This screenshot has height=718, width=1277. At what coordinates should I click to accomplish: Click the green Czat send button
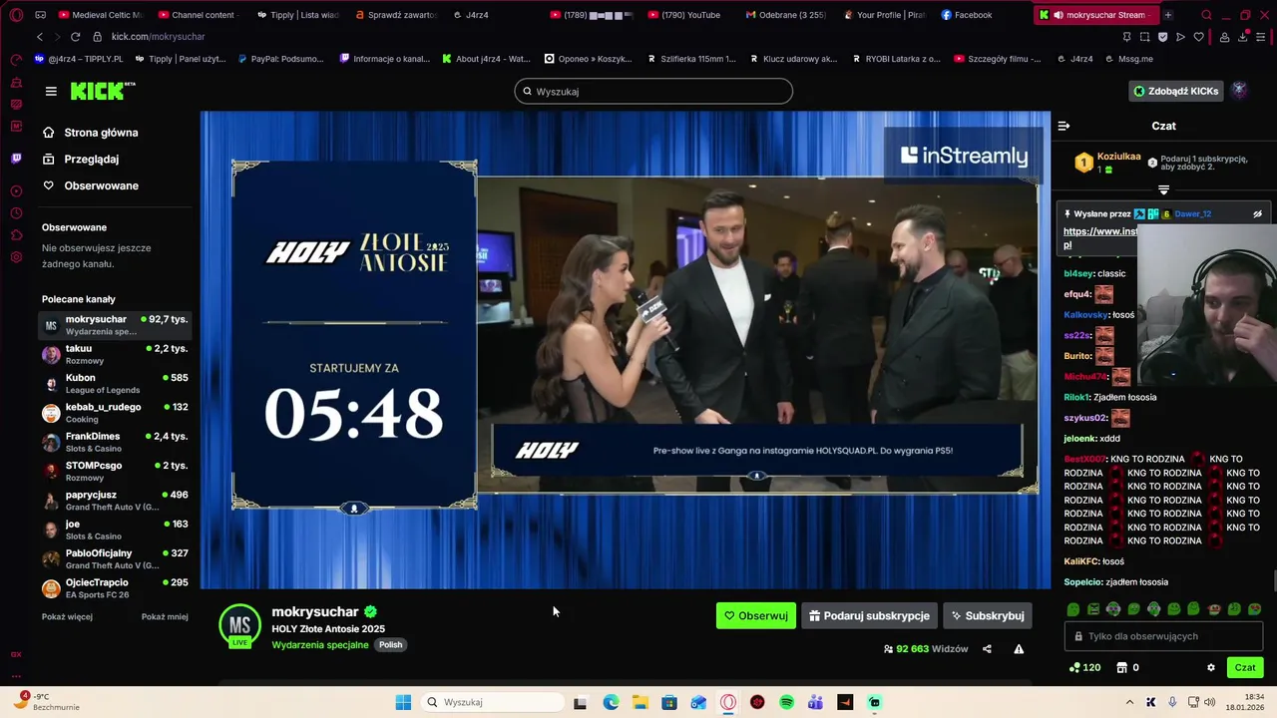tap(1245, 667)
